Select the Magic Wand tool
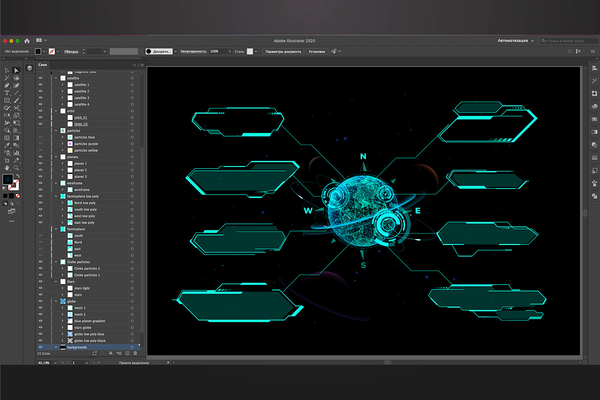The height and width of the screenshot is (400, 600). [7, 78]
